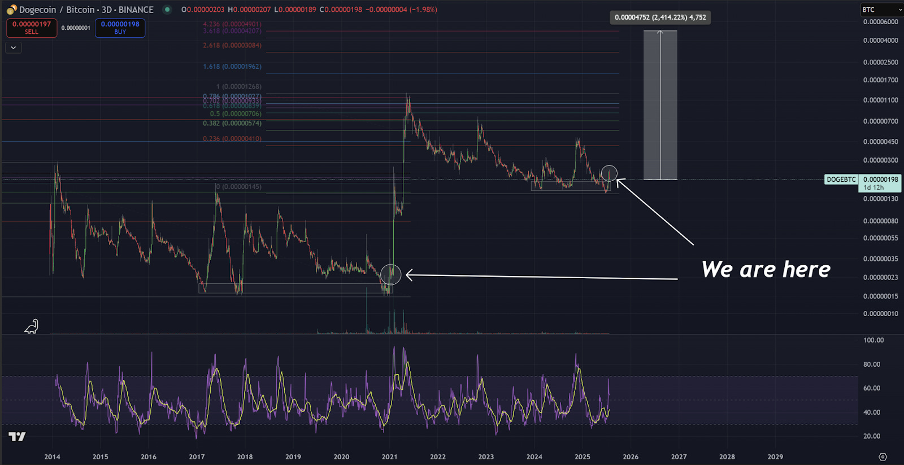Click the Dogecoin / Bitcoin symbol title
The width and height of the screenshot is (904, 465).
point(56,10)
